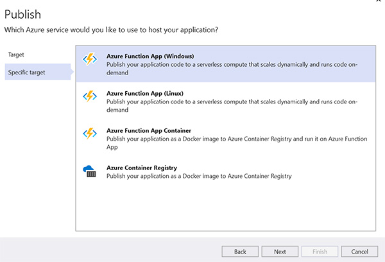The image size is (385, 262).
Task: Click the Azure Container Registry cloud icon
Action: pos(89,171)
